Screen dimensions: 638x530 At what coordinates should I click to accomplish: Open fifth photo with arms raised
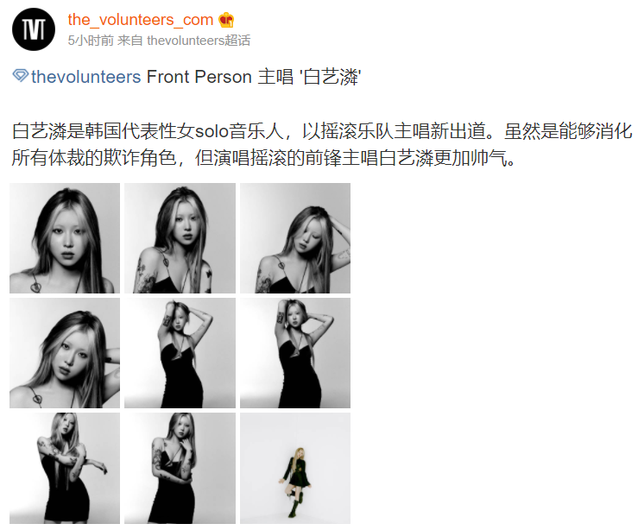pyautogui.click(x=180, y=353)
